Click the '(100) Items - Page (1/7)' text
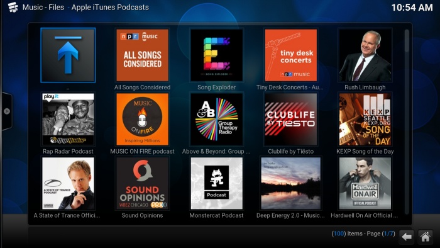Screen dimensions: 440x248 pos(363,234)
